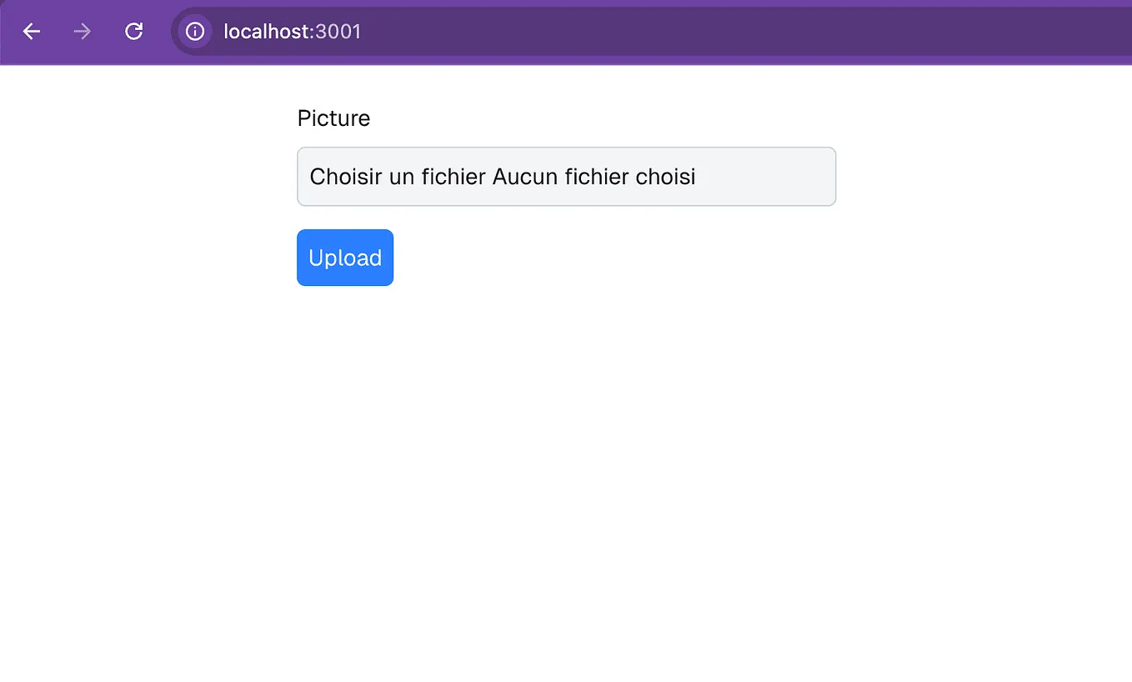This screenshot has height=682, width=1132.
Task: Click the info circle next to the URL
Action: 194,32
